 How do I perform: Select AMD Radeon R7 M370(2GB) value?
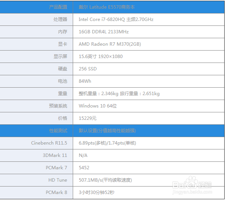pos(110,44)
